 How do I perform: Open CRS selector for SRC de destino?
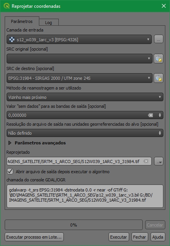tap(158, 78)
